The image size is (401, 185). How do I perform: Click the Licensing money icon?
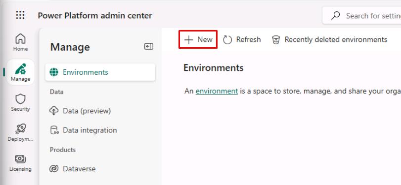pos(20,159)
